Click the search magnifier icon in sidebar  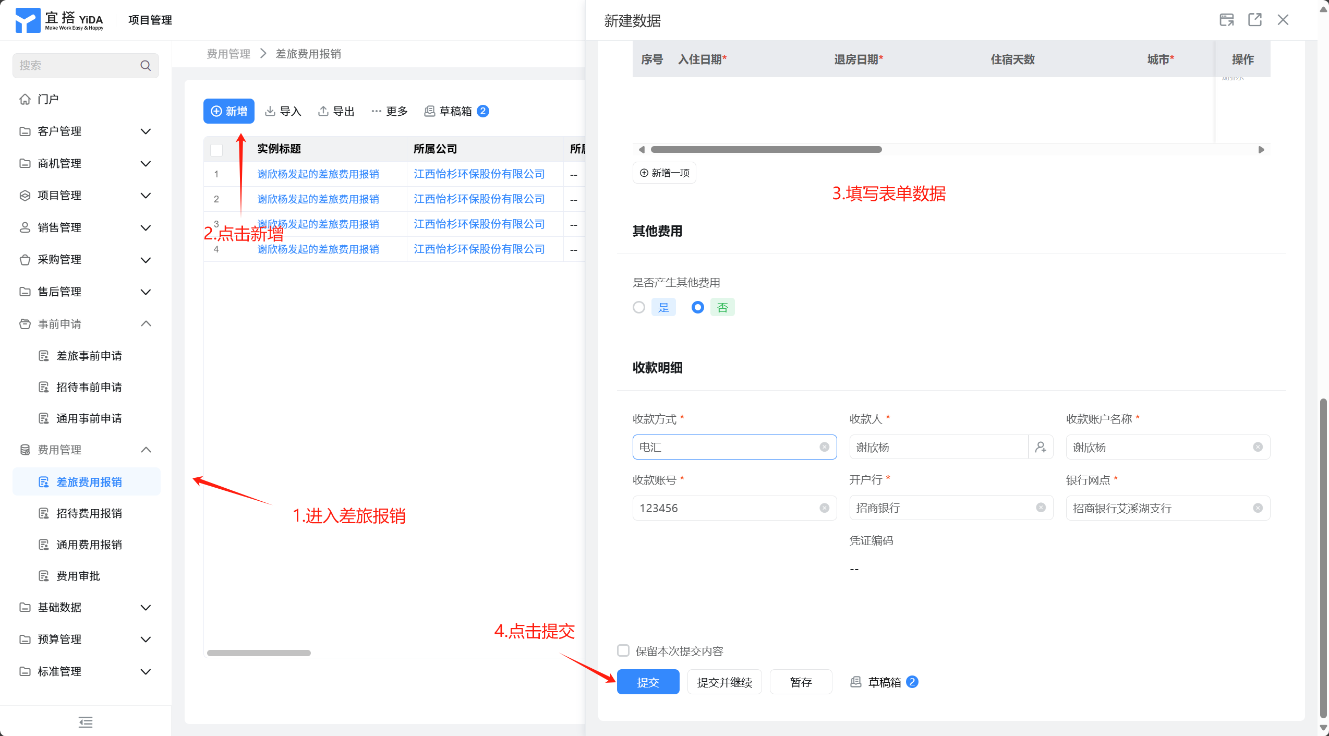click(146, 66)
